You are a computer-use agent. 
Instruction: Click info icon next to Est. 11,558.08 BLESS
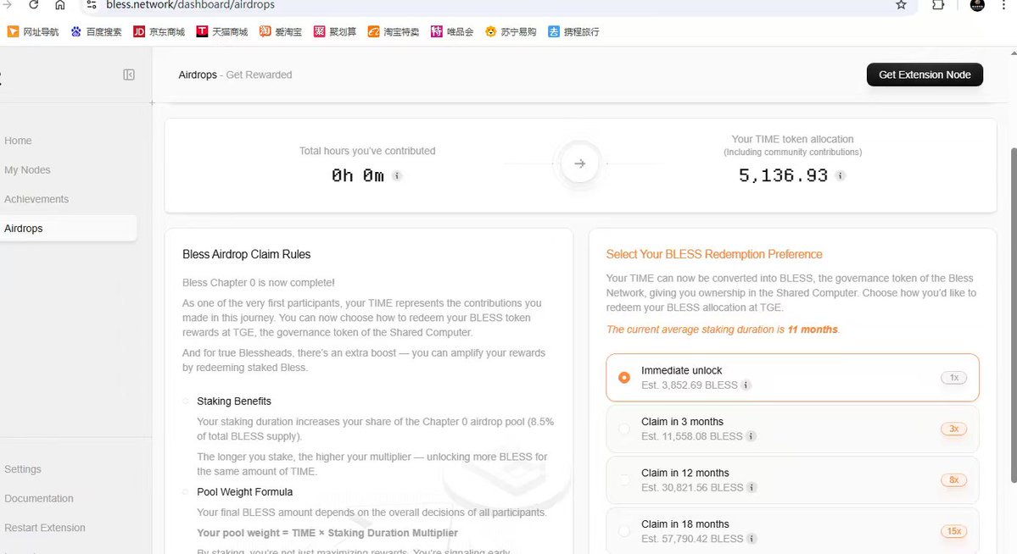(751, 436)
